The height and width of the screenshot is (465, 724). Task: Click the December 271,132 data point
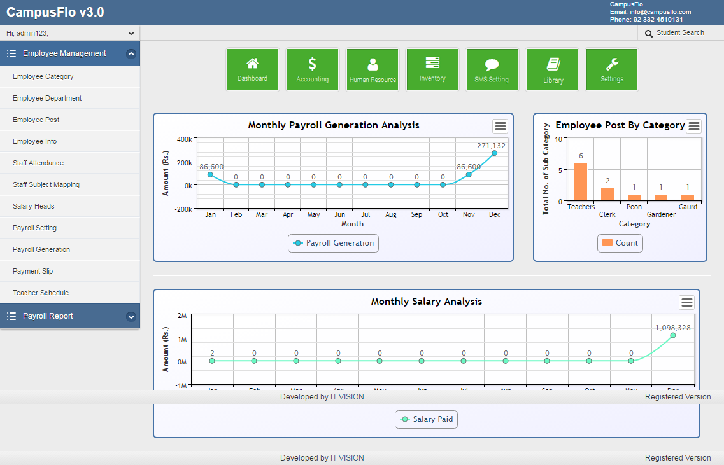[x=494, y=153]
